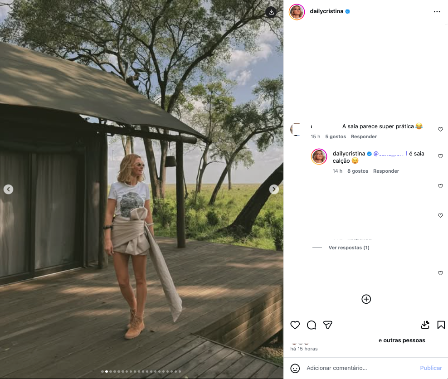Like the redacted comment at the bottom
This screenshot has height=379, width=448.
pyautogui.click(x=440, y=273)
